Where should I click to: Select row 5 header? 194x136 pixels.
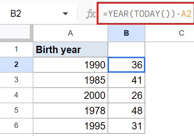click(16, 111)
